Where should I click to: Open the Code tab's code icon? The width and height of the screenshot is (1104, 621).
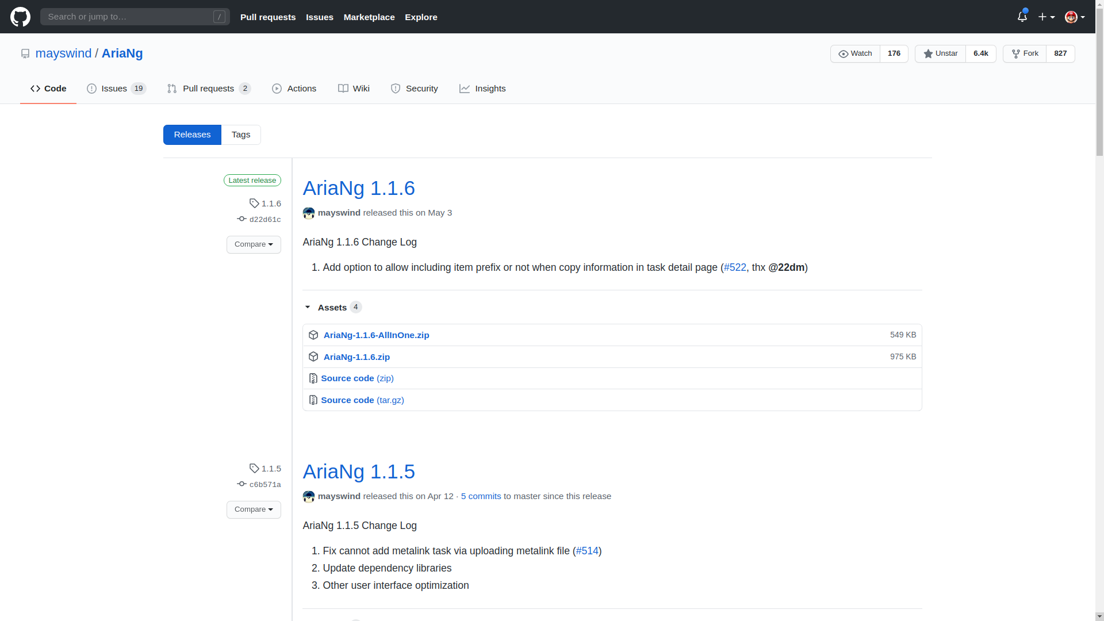36,89
